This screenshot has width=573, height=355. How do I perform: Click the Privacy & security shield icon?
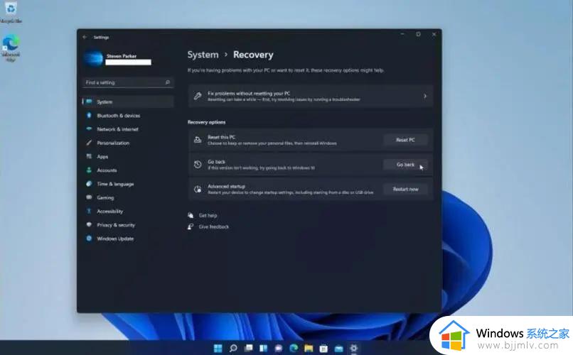click(x=89, y=225)
